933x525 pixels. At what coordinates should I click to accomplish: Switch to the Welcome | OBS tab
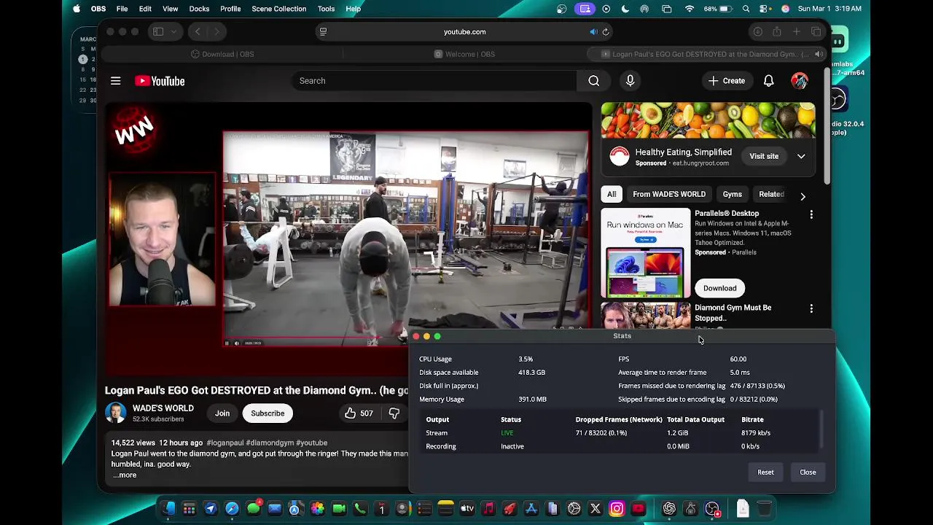point(464,54)
